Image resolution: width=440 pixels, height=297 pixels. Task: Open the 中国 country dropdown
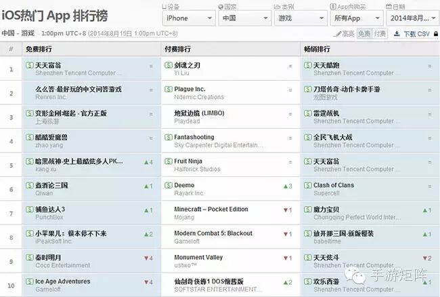point(244,18)
